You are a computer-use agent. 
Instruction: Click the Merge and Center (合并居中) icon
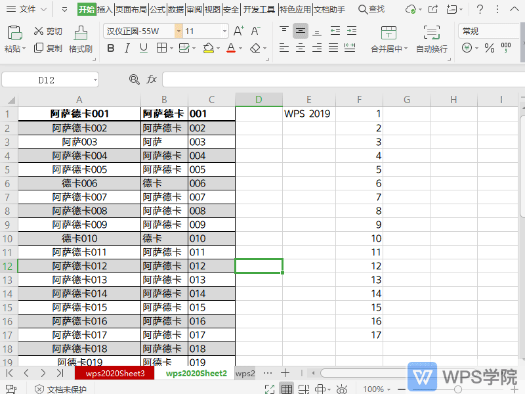388,33
